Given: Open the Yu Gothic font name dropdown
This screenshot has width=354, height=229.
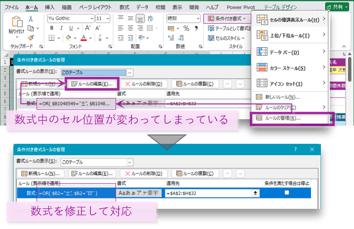Looking at the screenshot, I should [x=92, y=18].
